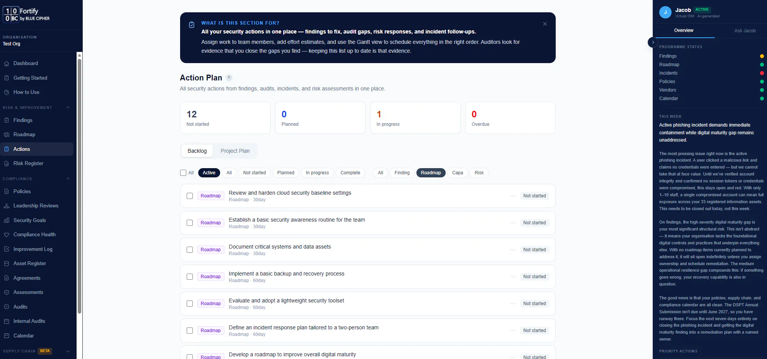The image size is (767, 359).
Task: Click the Fortify logo icon
Action: tap(11, 15)
